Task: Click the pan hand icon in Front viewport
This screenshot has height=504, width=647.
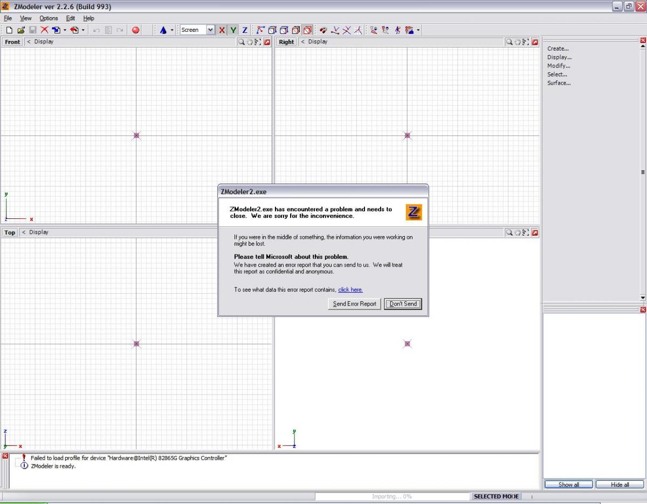Action: coord(250,42)
